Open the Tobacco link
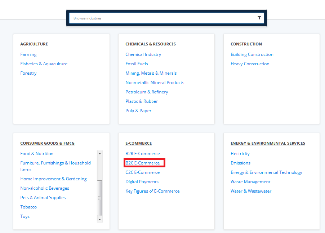325x233 pixels. click(x=28, y=207)
